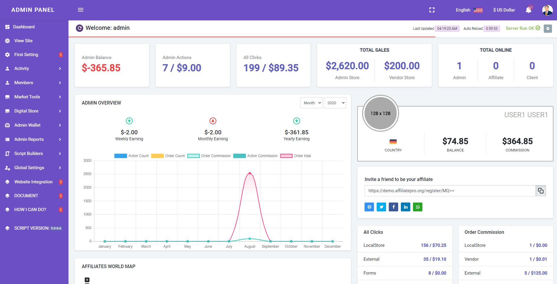This screenshot has height=284, width=557.
Task: Open Admin Wallet sidebar menu
Action: 34,125
